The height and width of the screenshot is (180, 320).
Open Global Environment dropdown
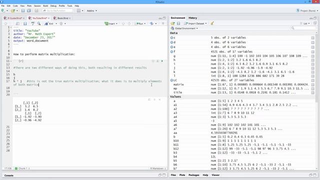pos(184,28)
